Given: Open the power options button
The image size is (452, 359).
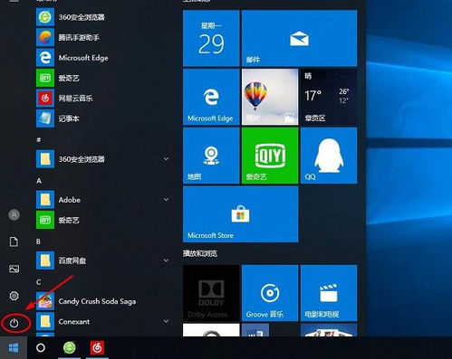Looking at the screenshot, I should [x=14, y=324].
